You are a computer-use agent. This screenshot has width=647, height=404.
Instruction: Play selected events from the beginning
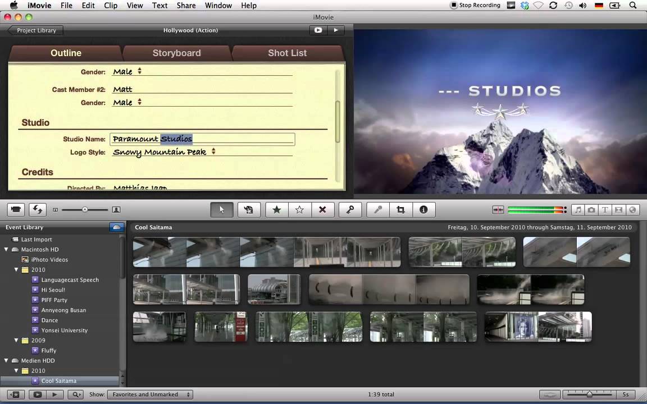[54, 394]
